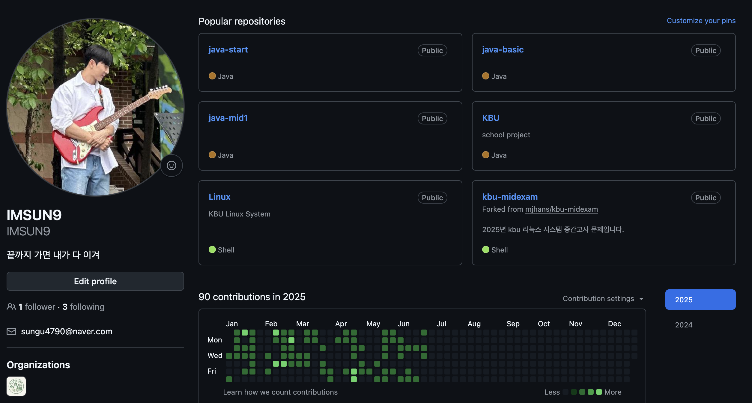
Task: Click the profile avatar picture
Action: coord(95,107)
